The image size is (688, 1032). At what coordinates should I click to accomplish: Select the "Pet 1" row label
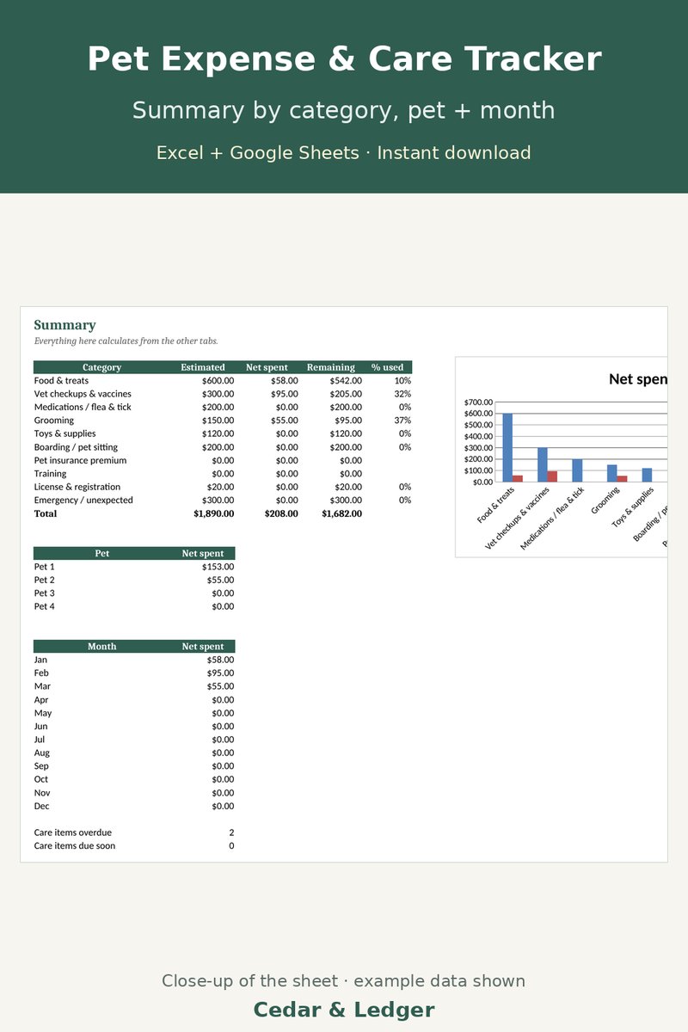pos(44,567)
